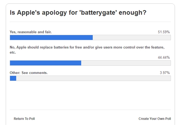
Task: Select the "Other: See comments." label
Action: click(29, 72)
